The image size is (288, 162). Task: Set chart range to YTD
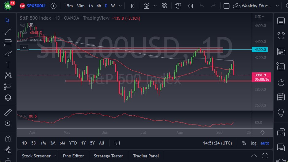point(73,143)
